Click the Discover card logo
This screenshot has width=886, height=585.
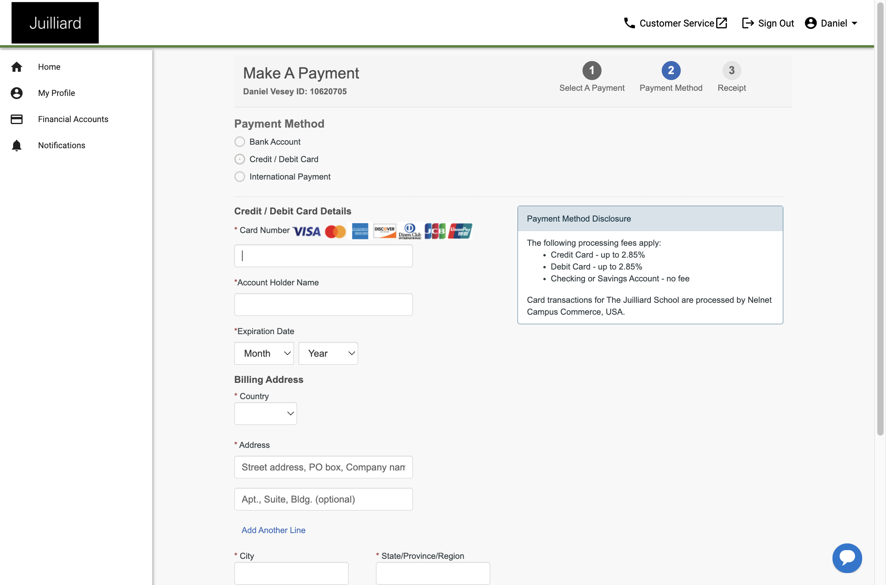click(385, 231)
